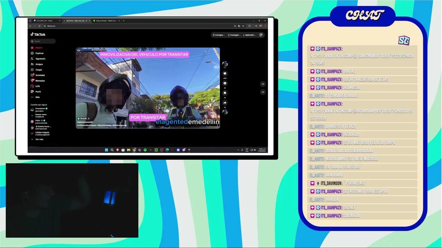Open the spinning sound disc icon

click(225, 112)
